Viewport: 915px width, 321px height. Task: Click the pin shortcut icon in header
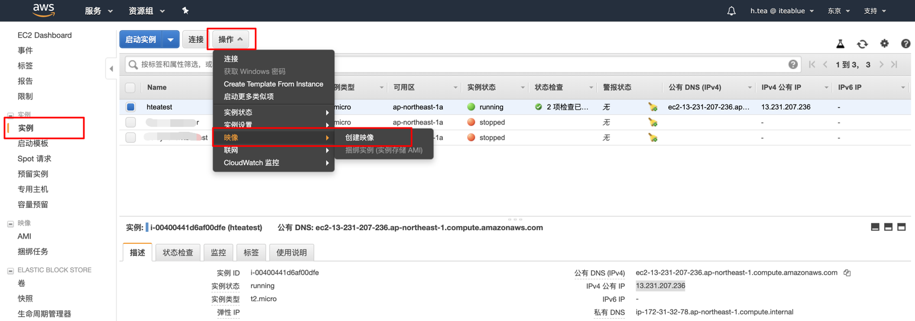[x=185, y=11]
